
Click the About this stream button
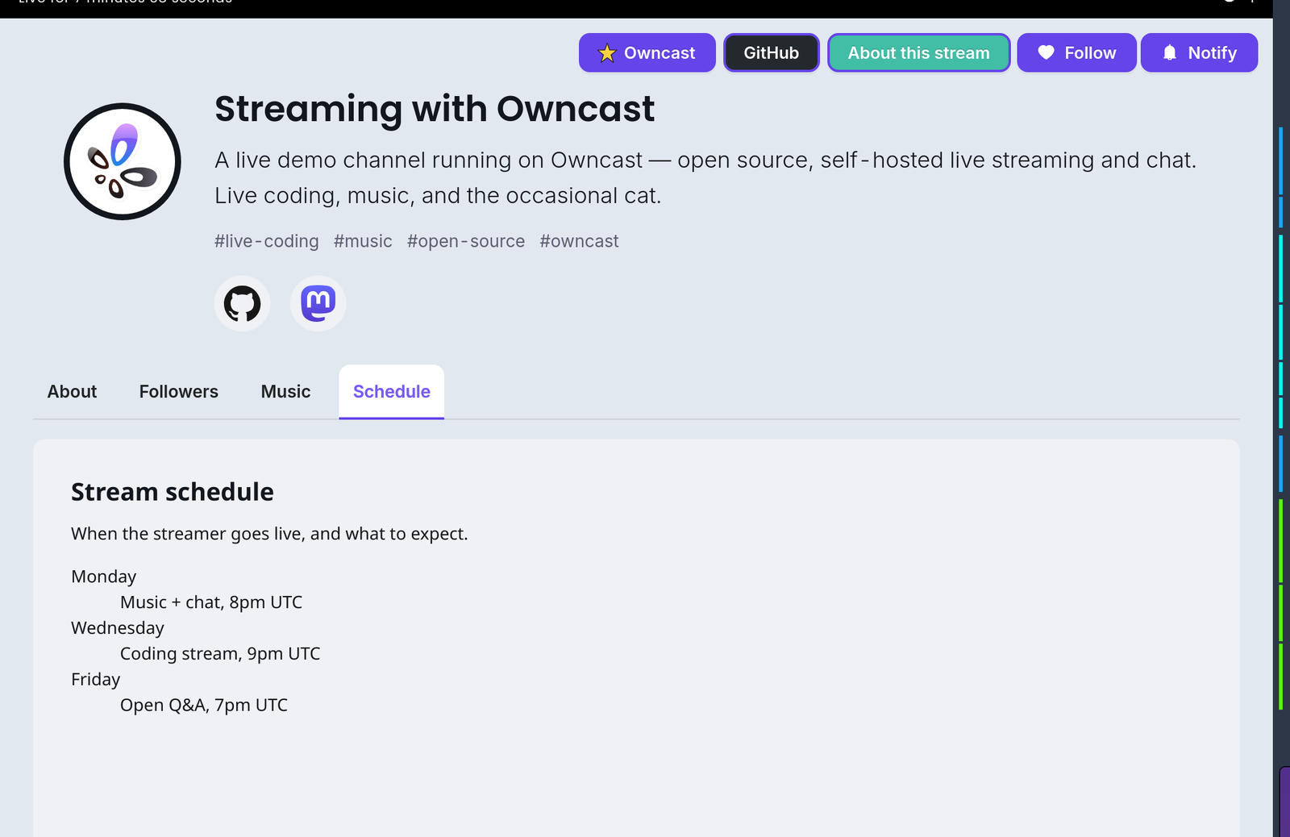click(x=919, y=52)
